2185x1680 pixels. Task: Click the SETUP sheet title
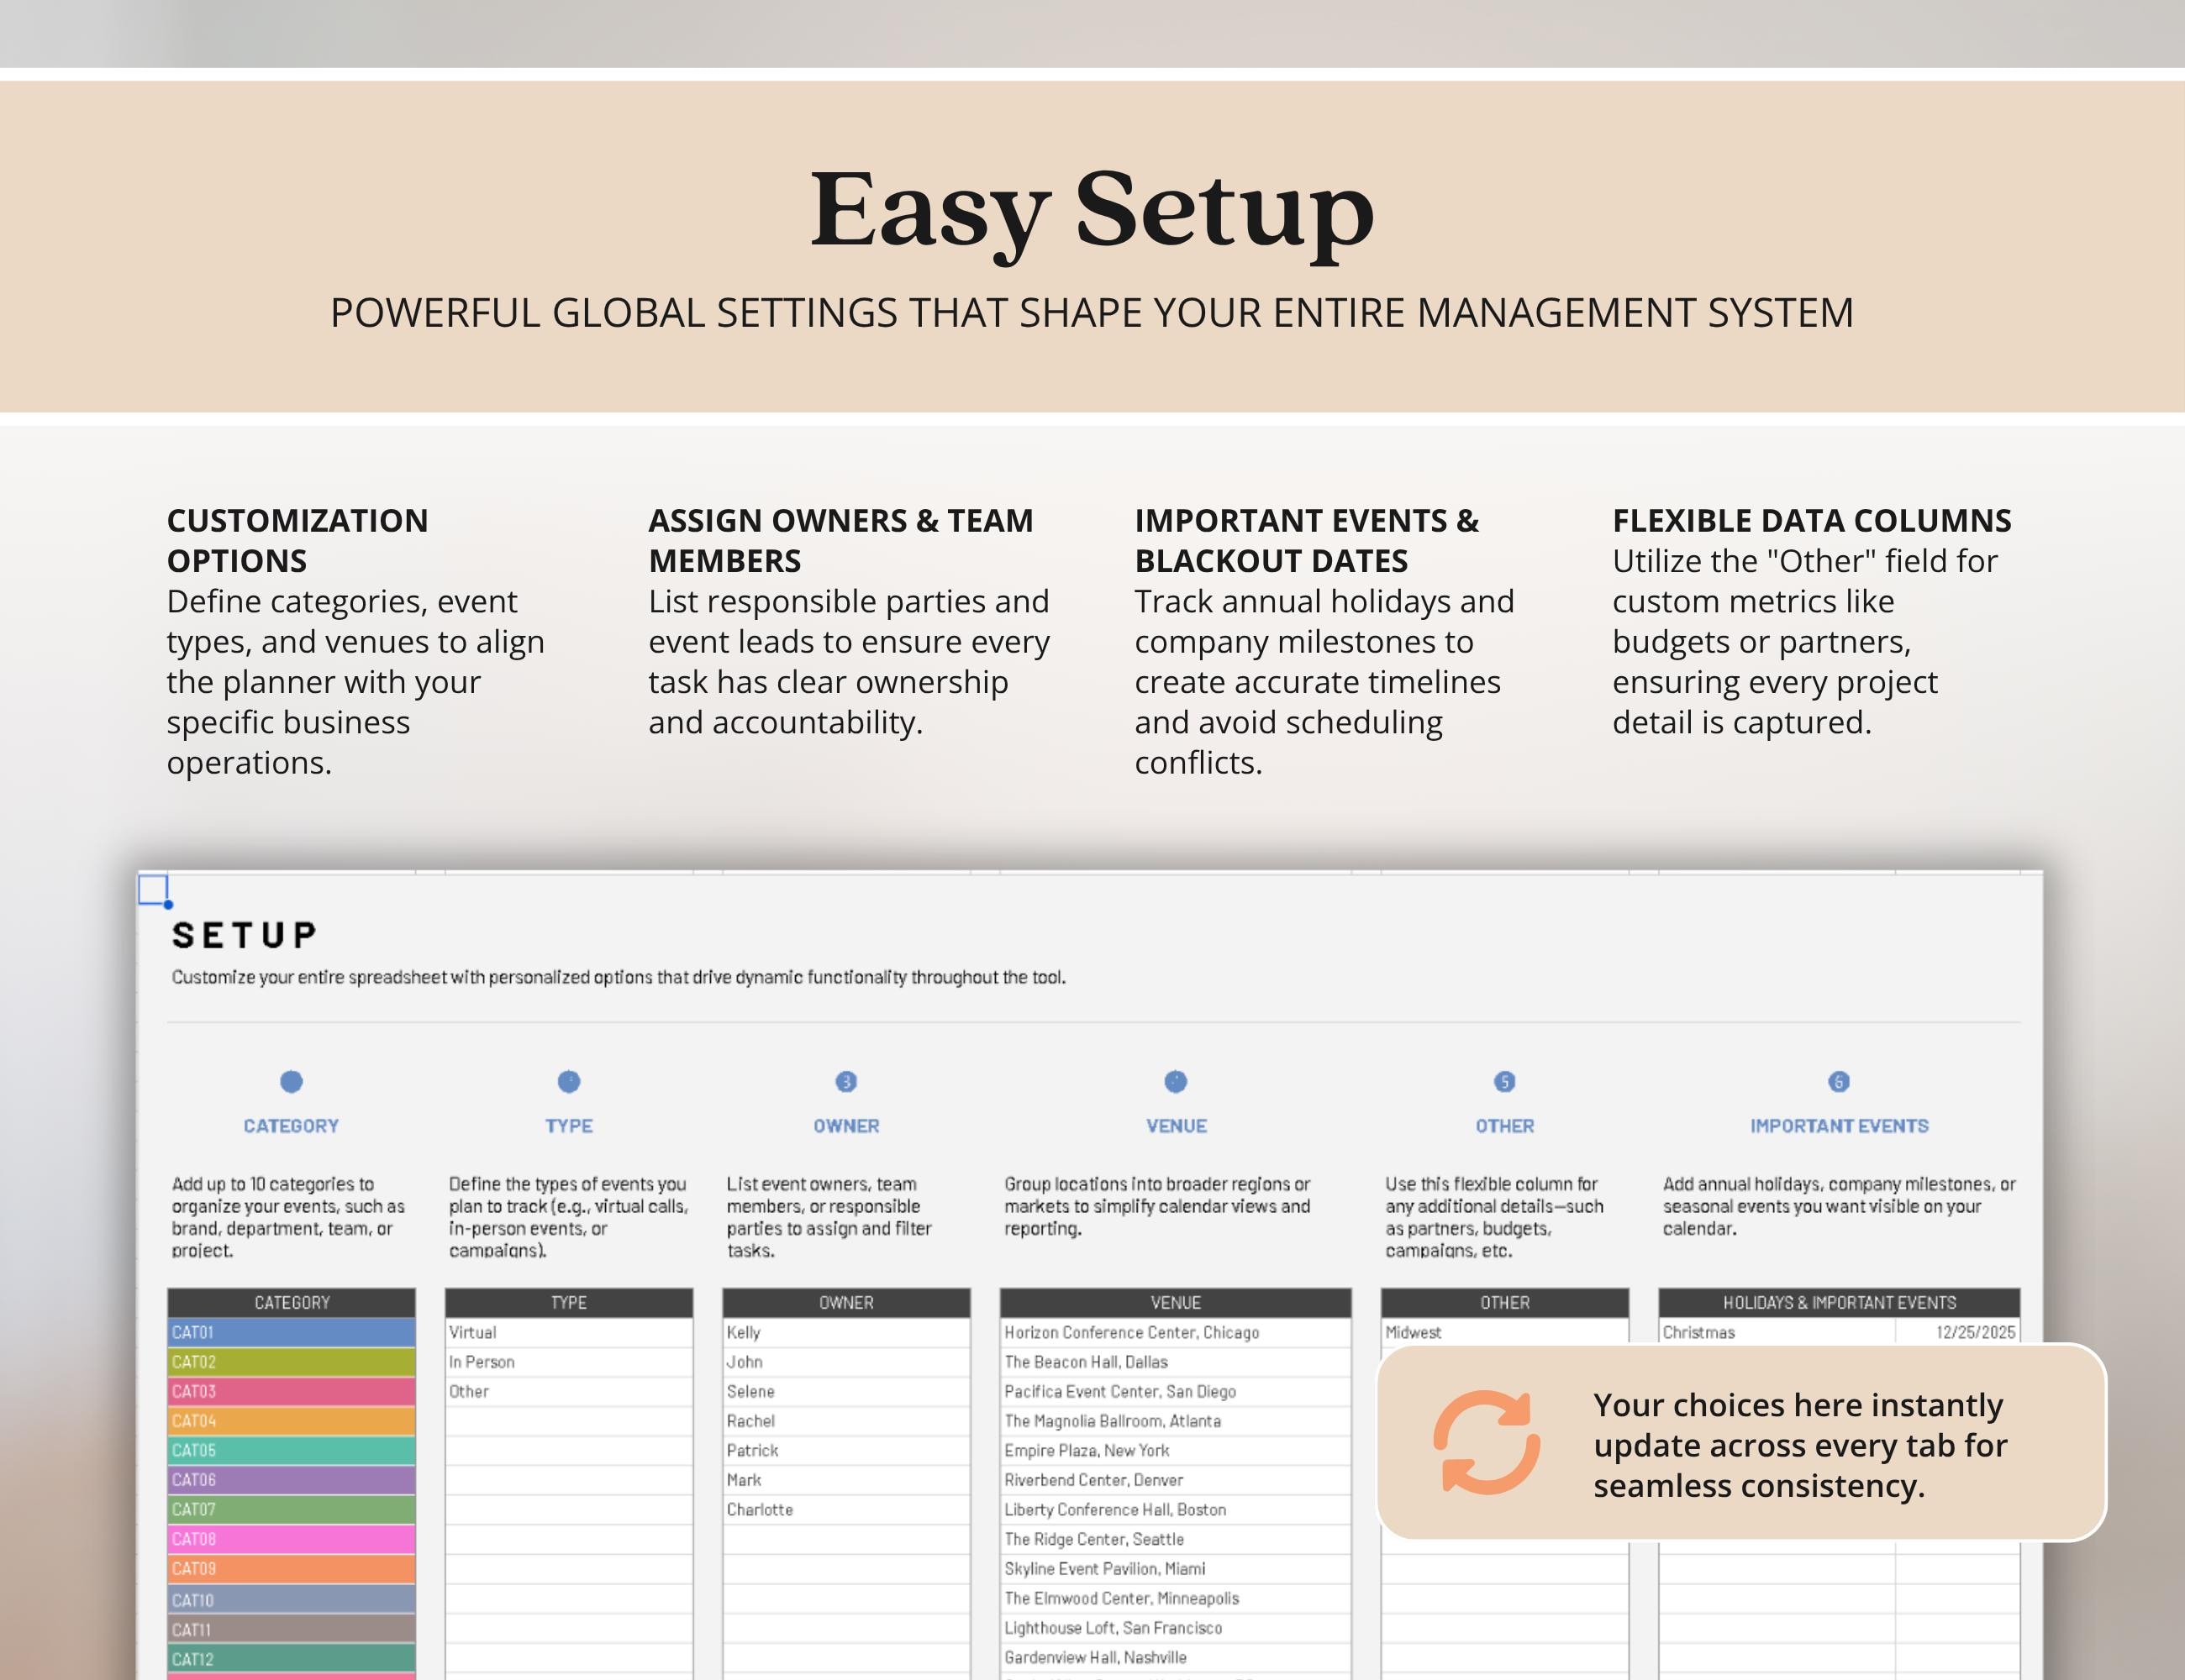(x=244, y=935)
